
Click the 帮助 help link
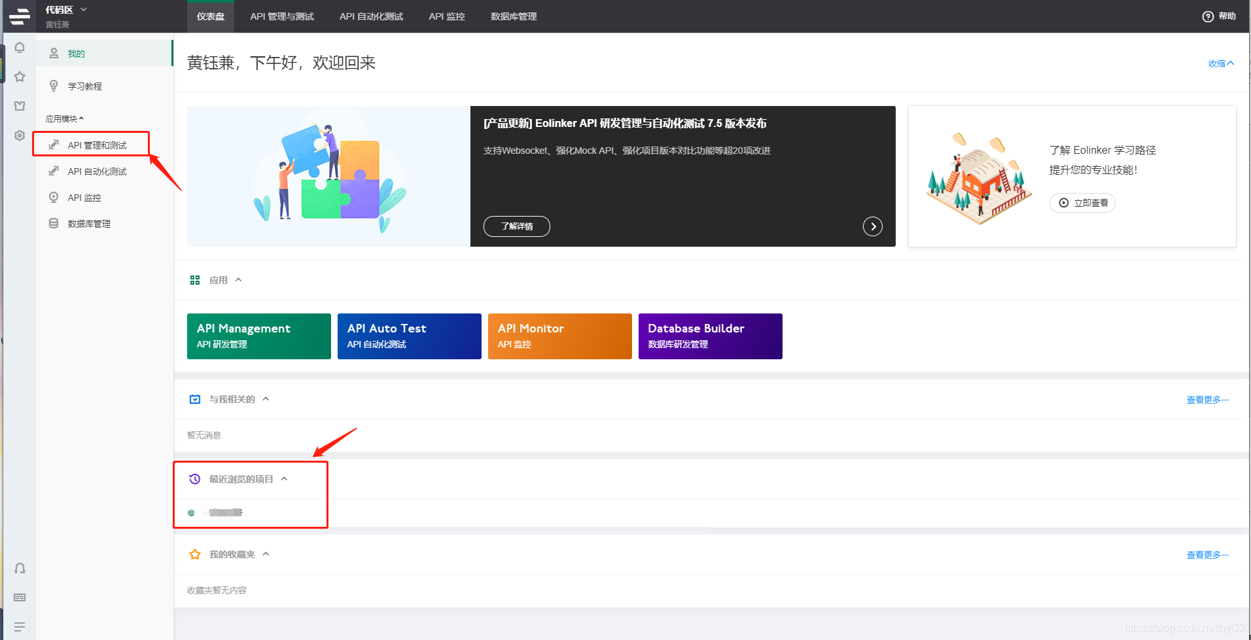point(1227,16)
